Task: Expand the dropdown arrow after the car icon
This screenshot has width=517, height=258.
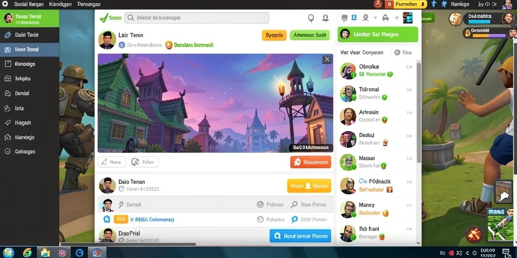Action: click(x=396, y=18)
